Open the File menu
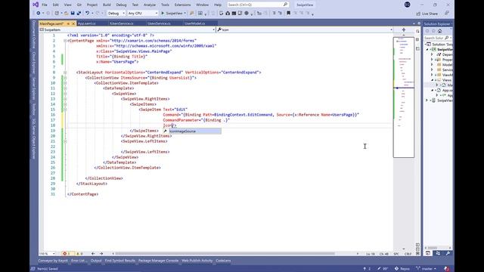The image size is (484, 272). click(x=45, y=5)
